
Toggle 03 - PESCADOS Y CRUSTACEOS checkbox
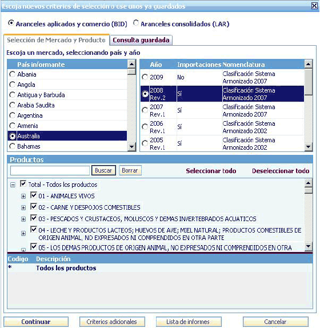(x=34, y=218)
